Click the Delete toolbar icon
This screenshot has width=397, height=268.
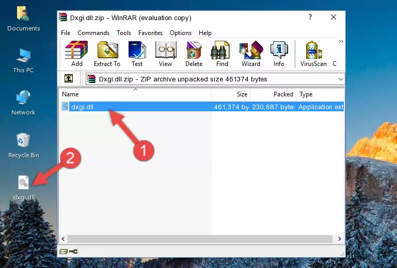coord(194,54)
